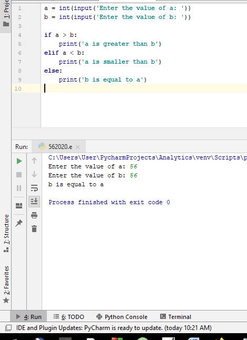Select the 562020.e run tab
This screenshot has height=340, width=247.
(x=58, y=147)
